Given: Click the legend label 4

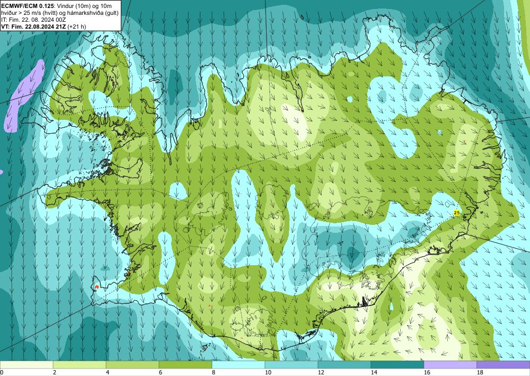Looking at the screenshot, I should (108, 372).
